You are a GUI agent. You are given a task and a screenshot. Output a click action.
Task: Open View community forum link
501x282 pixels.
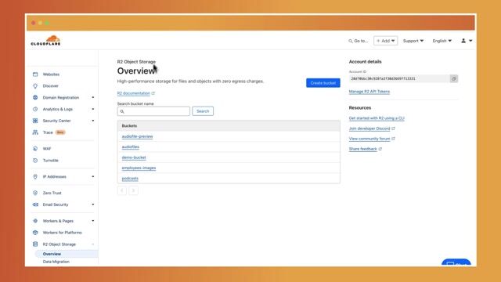coord(369,139)
